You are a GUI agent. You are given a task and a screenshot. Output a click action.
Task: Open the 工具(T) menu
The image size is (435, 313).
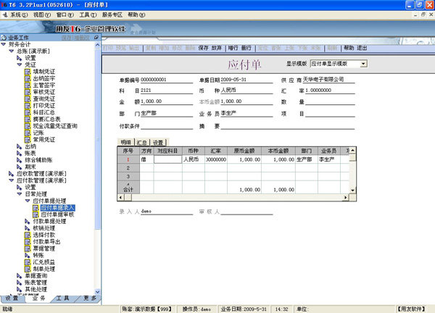[x=88, y=15]
